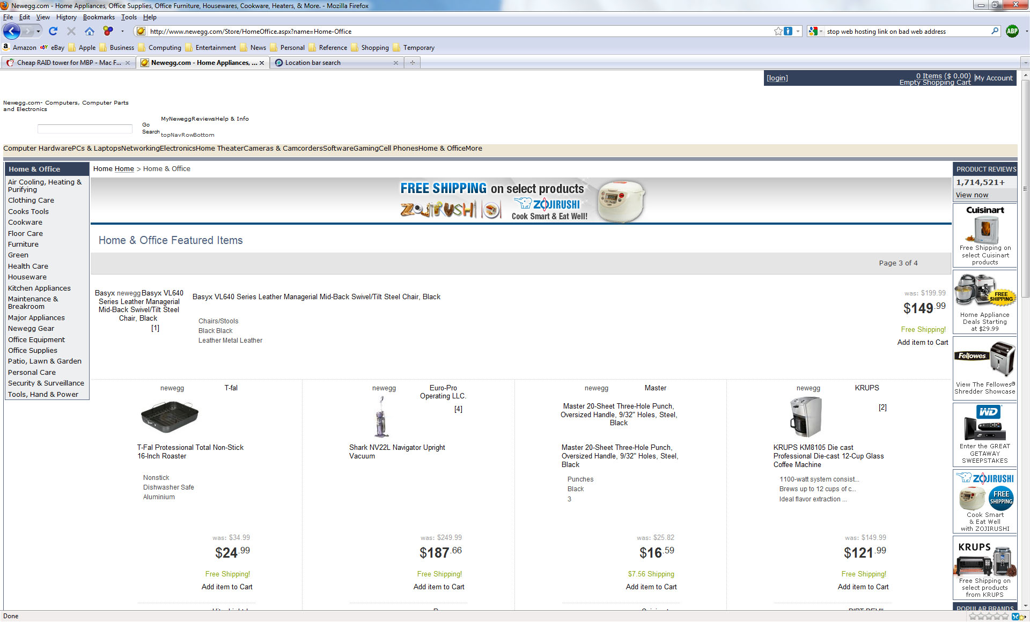Open My Account link

[995, 78]
